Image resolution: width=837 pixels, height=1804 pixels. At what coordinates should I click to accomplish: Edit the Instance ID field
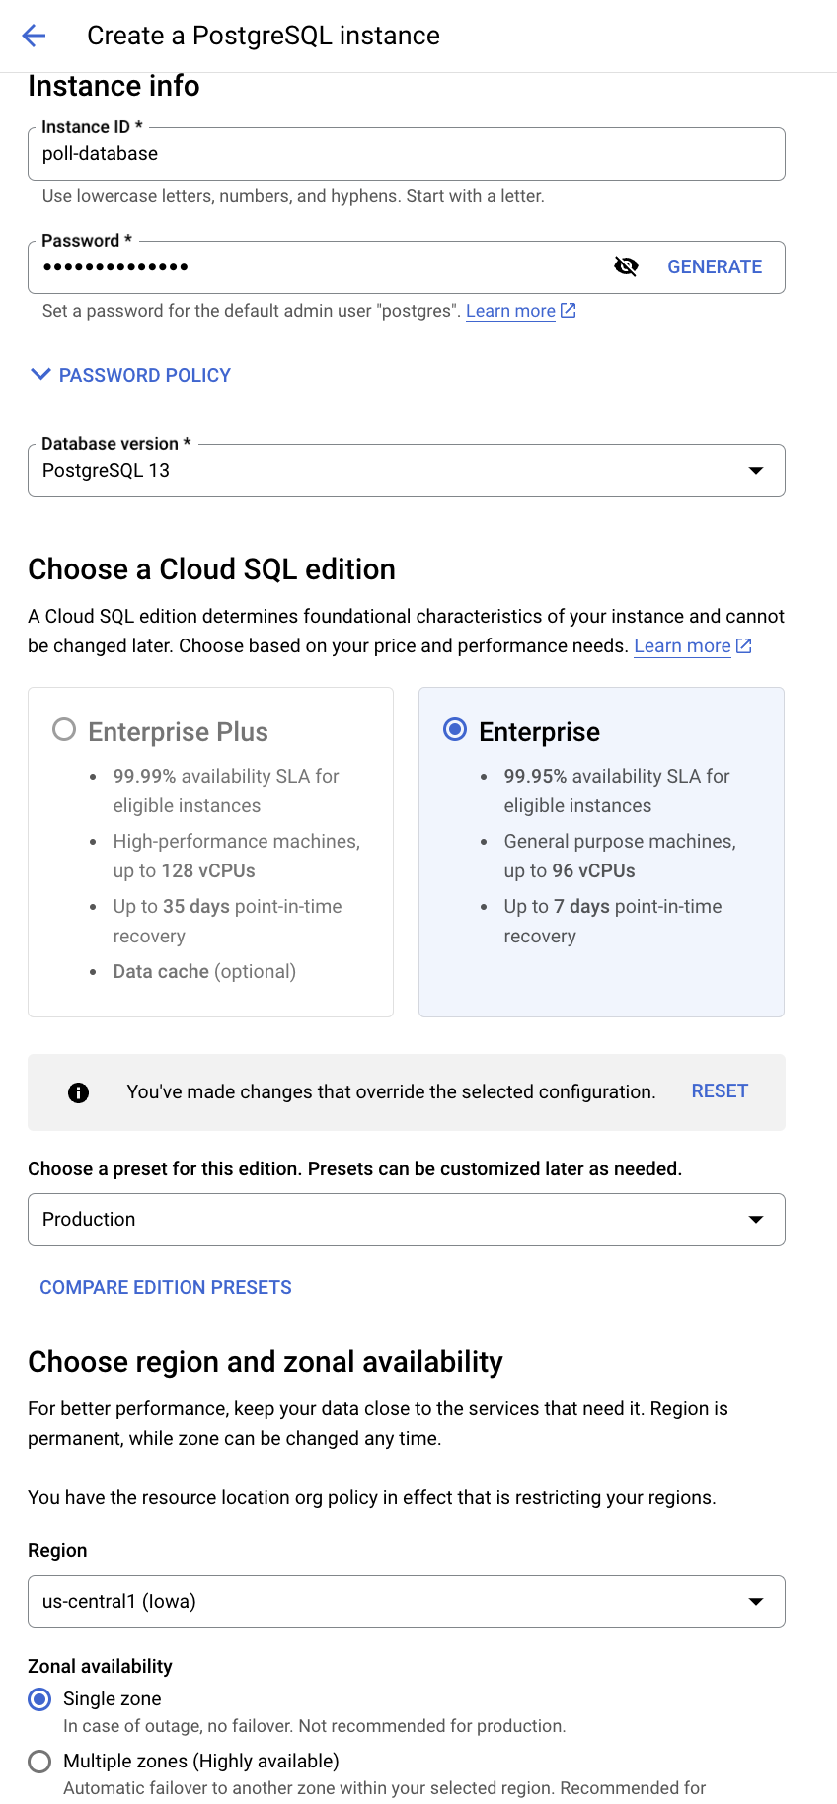[x=407, y=154]
